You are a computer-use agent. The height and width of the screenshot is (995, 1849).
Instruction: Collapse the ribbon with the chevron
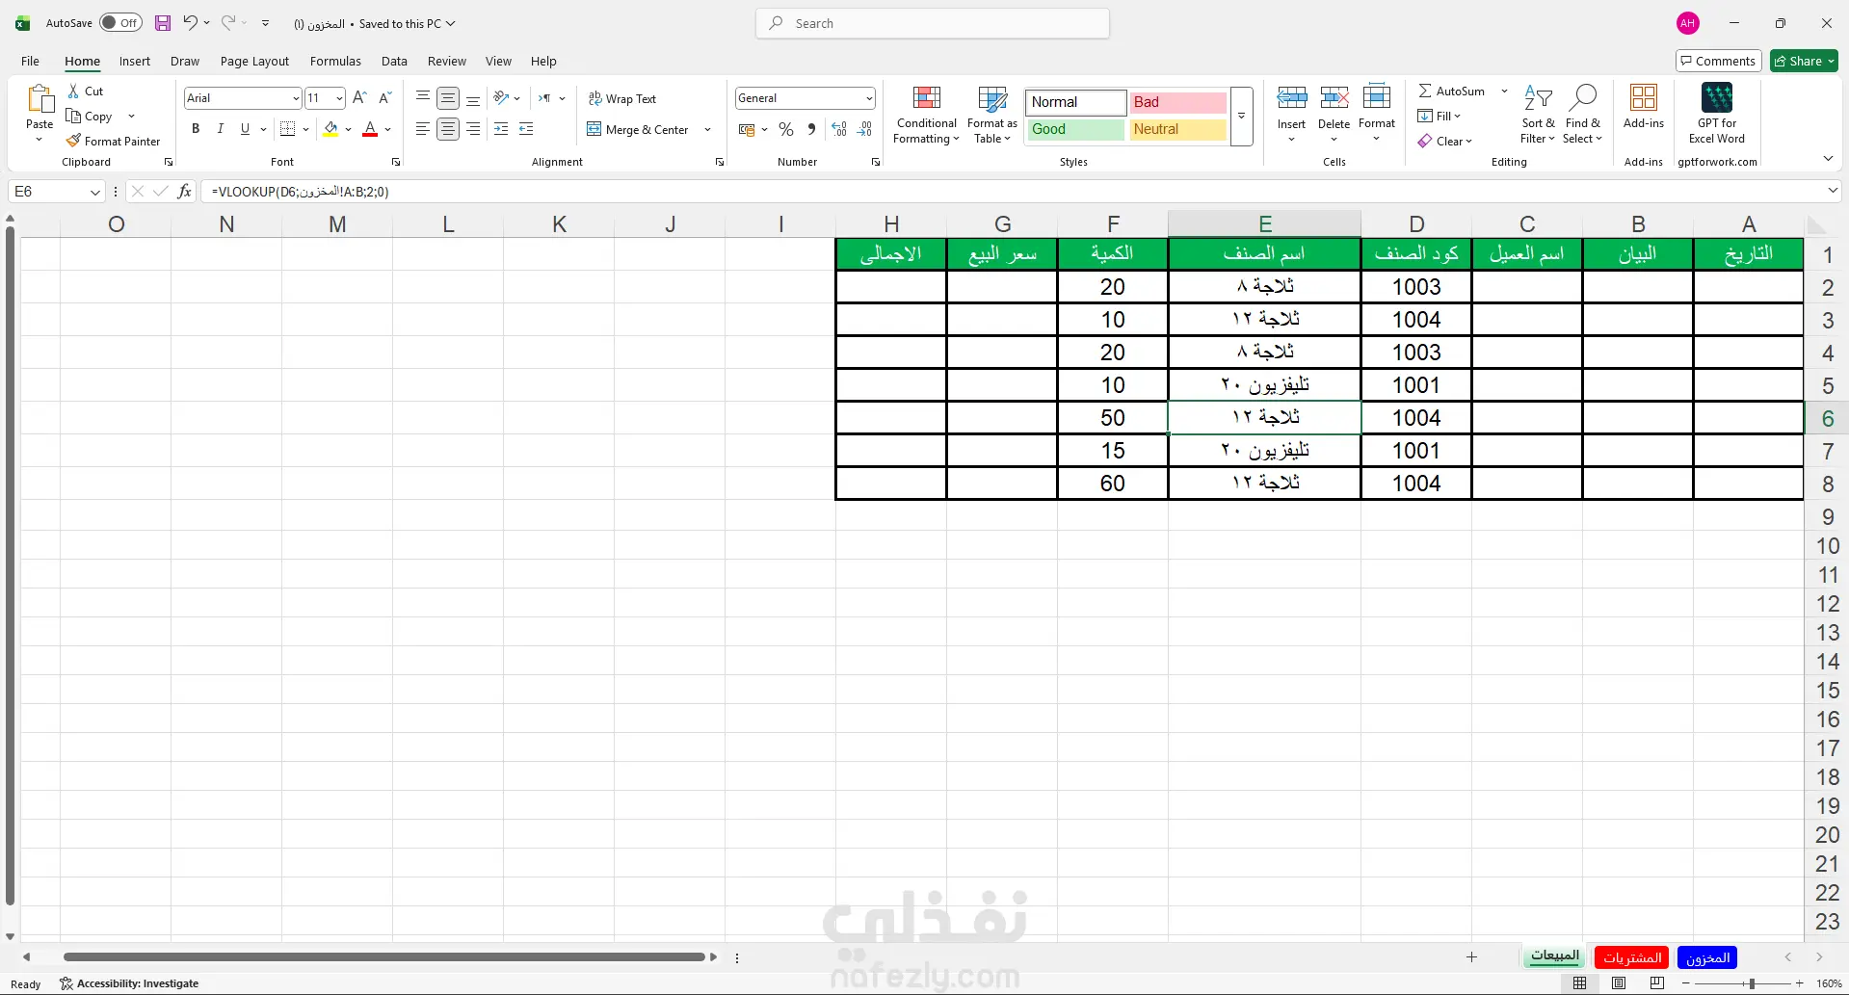click(x=1828, y=158)
